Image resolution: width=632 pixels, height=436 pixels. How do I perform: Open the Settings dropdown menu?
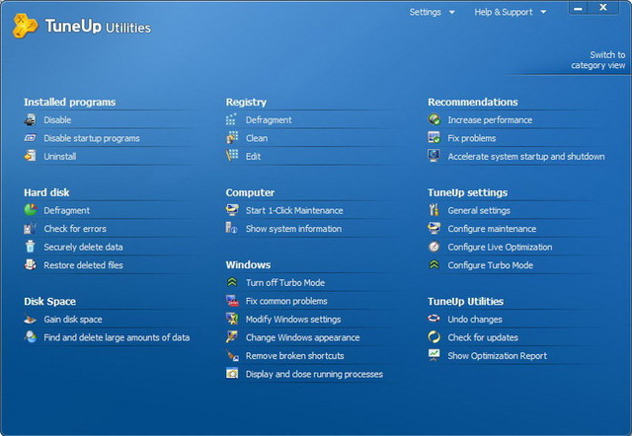tap(432, 12)
